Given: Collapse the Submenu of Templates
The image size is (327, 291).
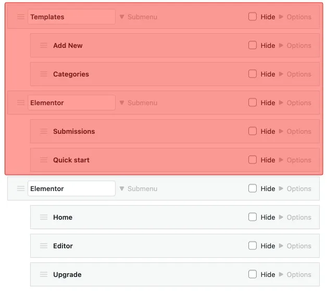Looking at the screenshot, I should (x=138, y=17).
